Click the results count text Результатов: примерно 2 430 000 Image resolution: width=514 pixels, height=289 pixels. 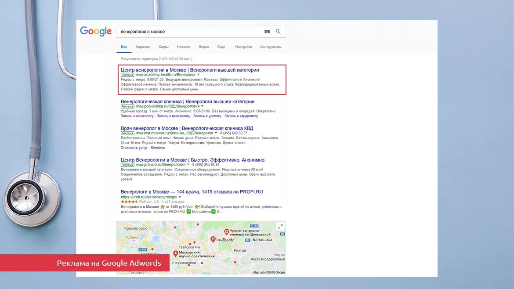pos(156,59)
